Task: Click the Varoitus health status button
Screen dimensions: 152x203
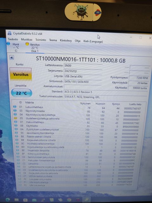Action: pyautogui.click(x=21, y=74)
